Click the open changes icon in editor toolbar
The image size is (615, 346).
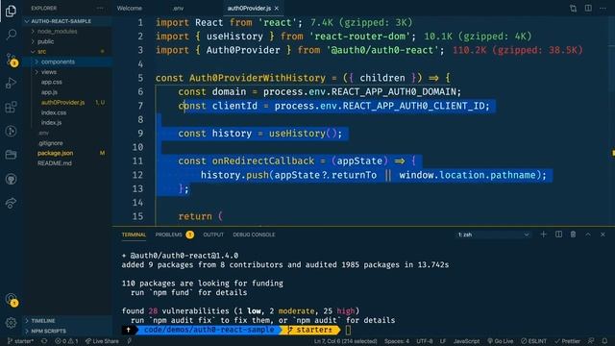[x=573, y=9]
